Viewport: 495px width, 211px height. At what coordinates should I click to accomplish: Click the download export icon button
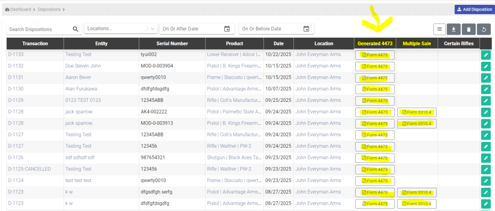coord(453,29)
